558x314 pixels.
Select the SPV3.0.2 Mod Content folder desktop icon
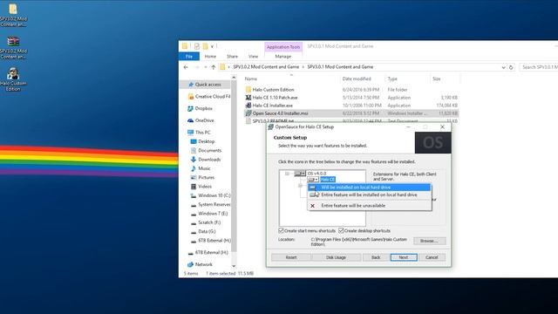coord(13,16)
